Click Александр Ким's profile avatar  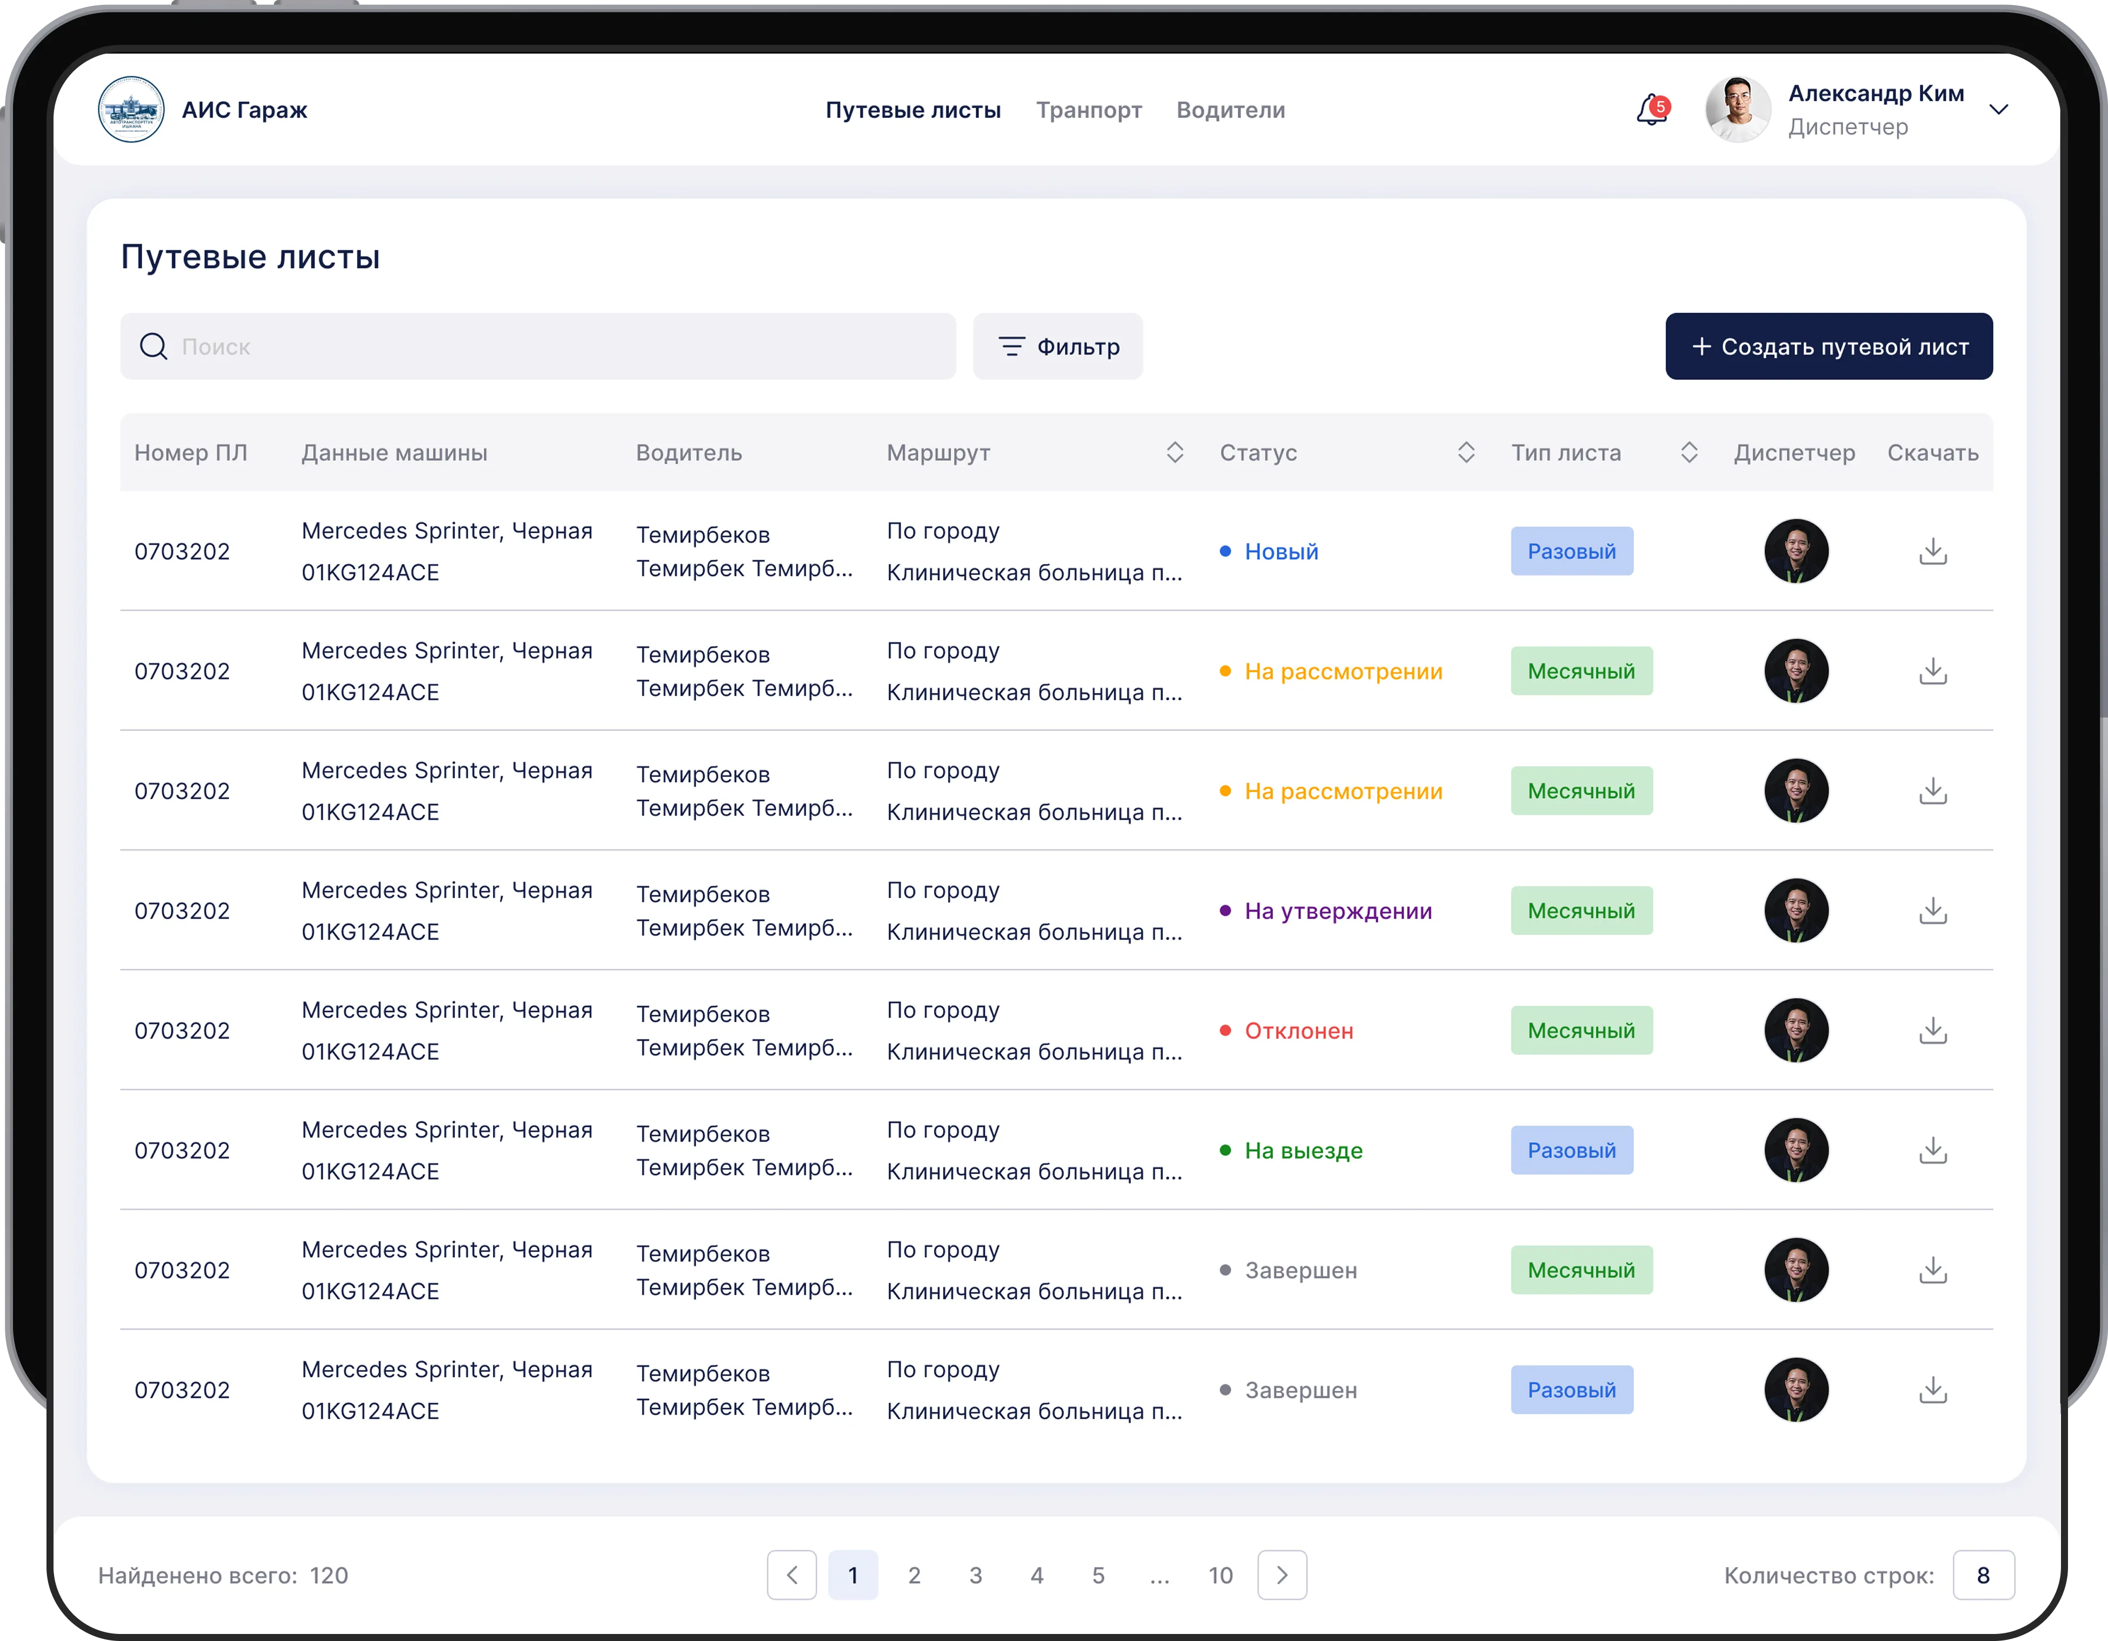pyautogui.click(x=1737, y=110)
